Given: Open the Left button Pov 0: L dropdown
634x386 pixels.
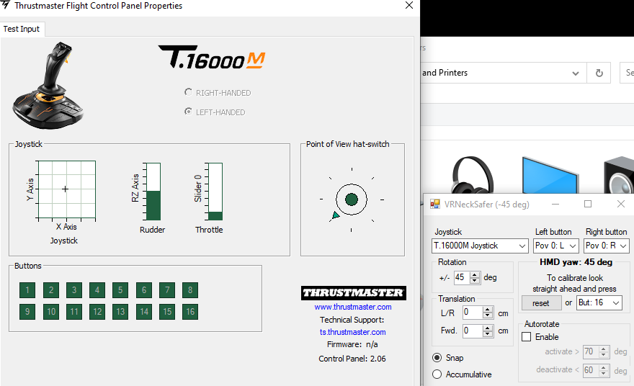Looking at the screenshot, I should pyautogui.click(x=555, y=246).
